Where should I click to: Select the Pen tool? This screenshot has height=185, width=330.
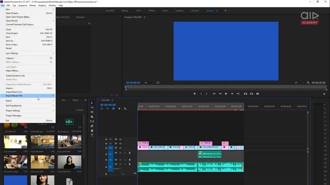[x=92, y=126]
